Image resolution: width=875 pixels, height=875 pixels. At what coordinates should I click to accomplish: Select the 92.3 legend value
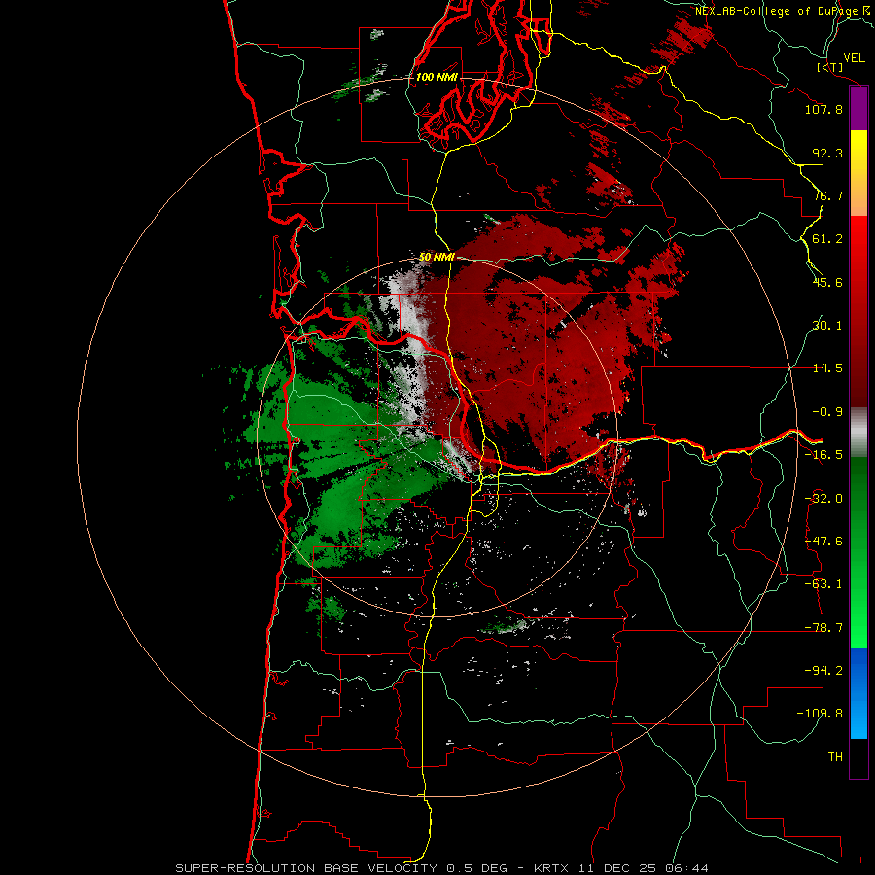click(x=827, y=153)
